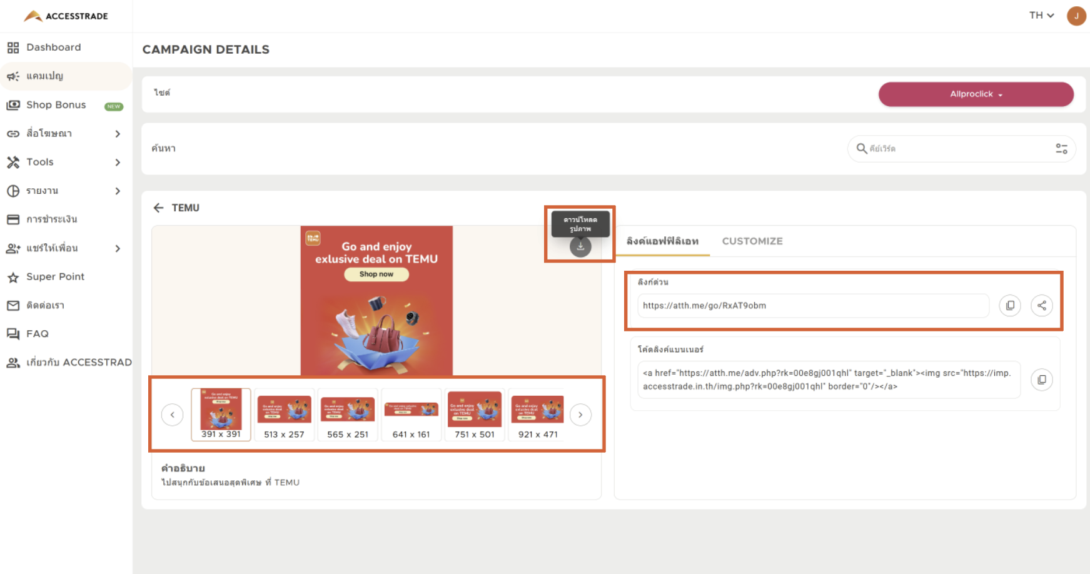Click the ค้นหา label
The width and height of the screenshot is (1090, 574).
163,149
